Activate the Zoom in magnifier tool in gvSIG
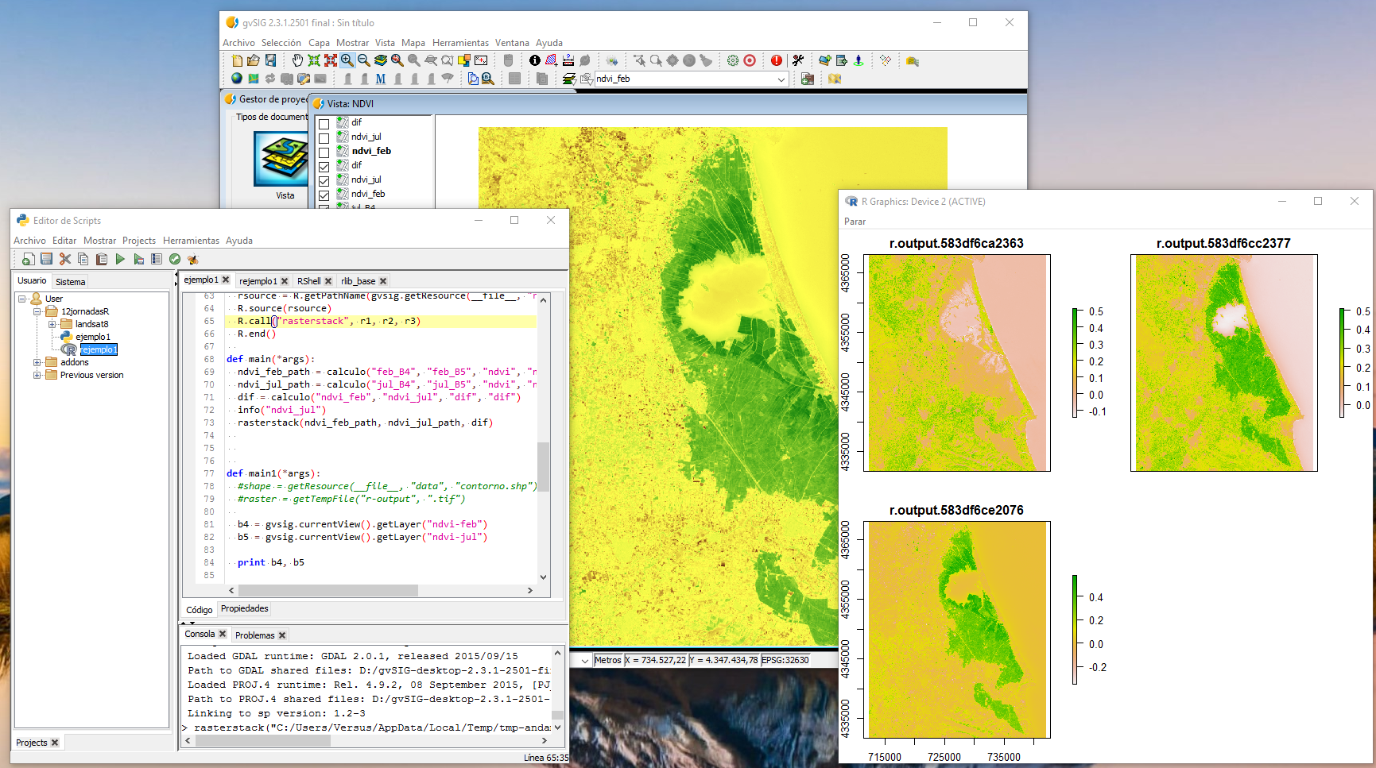1376x768 pixels. click(347, 60)
